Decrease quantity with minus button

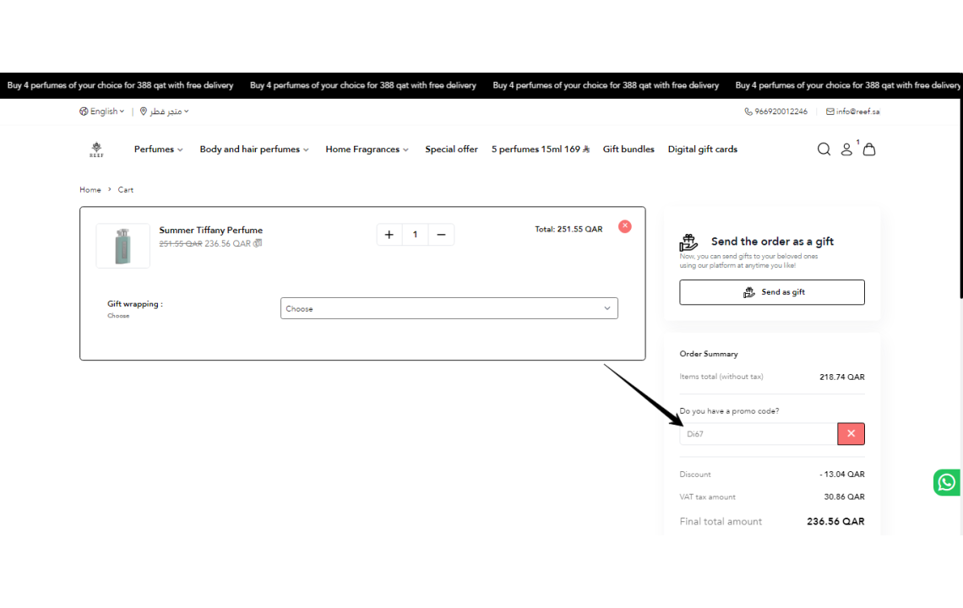tap(441, 235)
